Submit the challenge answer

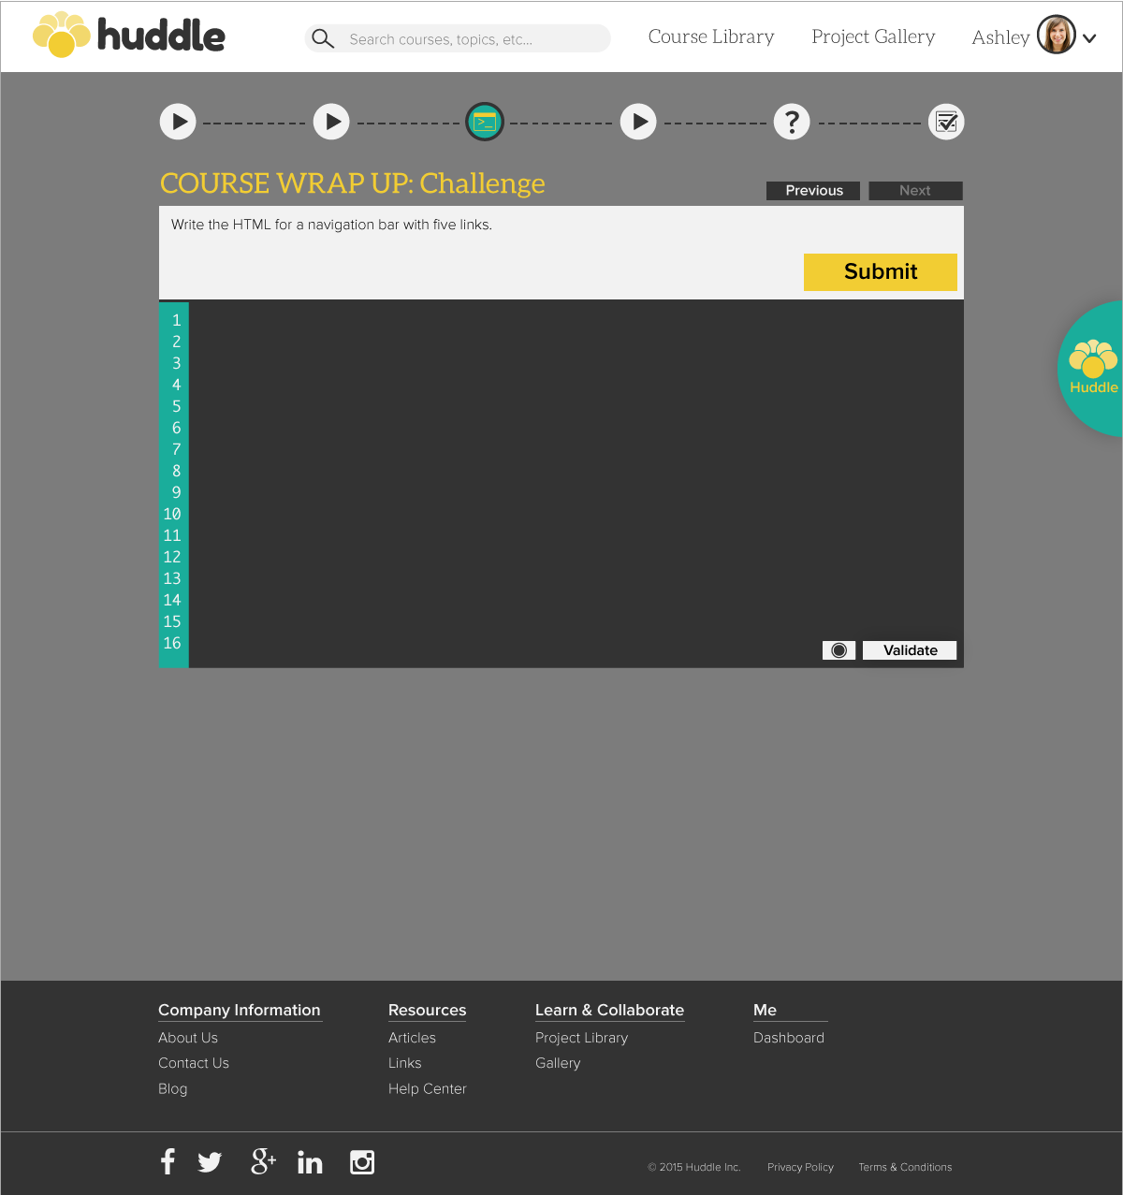click(881, 272)
